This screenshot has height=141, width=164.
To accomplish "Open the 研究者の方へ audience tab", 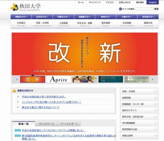I will point(148,17).
